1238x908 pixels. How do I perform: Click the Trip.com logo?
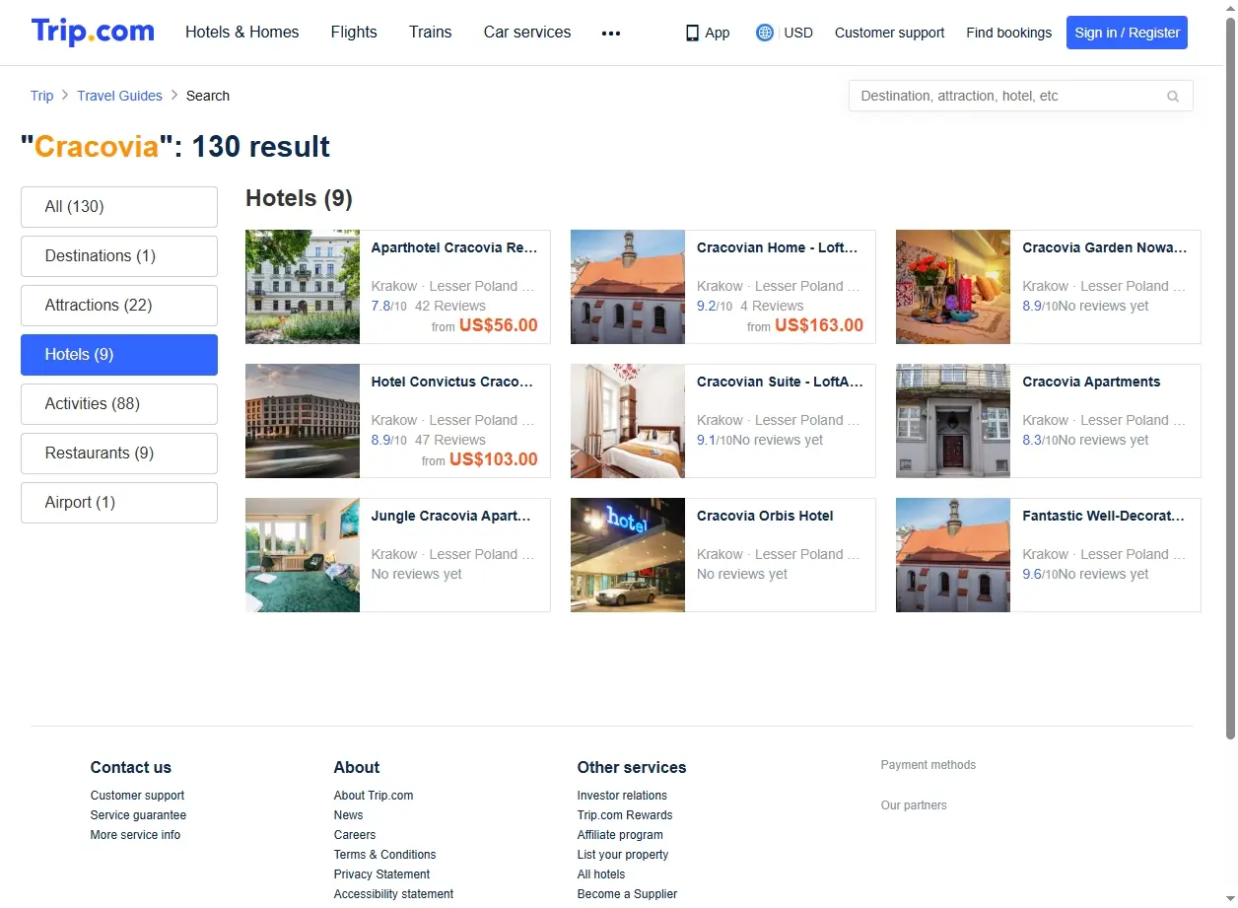(x=93, y=32)
